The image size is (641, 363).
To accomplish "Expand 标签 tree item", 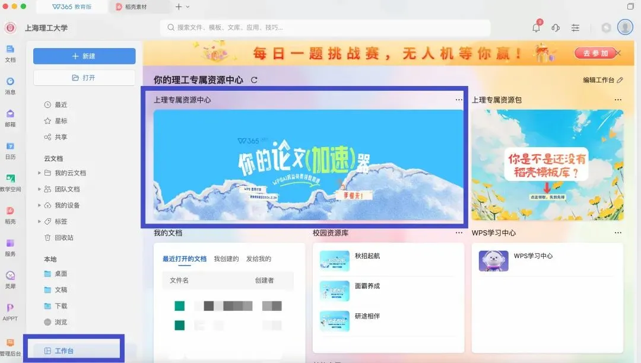I will pyautogui.click(x=39, y=221).
